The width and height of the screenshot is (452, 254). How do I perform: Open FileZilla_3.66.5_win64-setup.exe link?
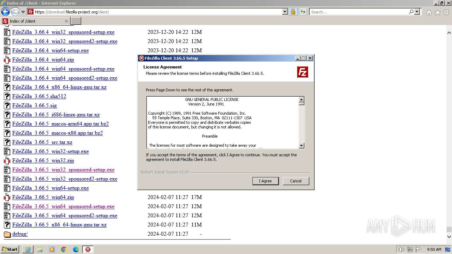[50, 188]
